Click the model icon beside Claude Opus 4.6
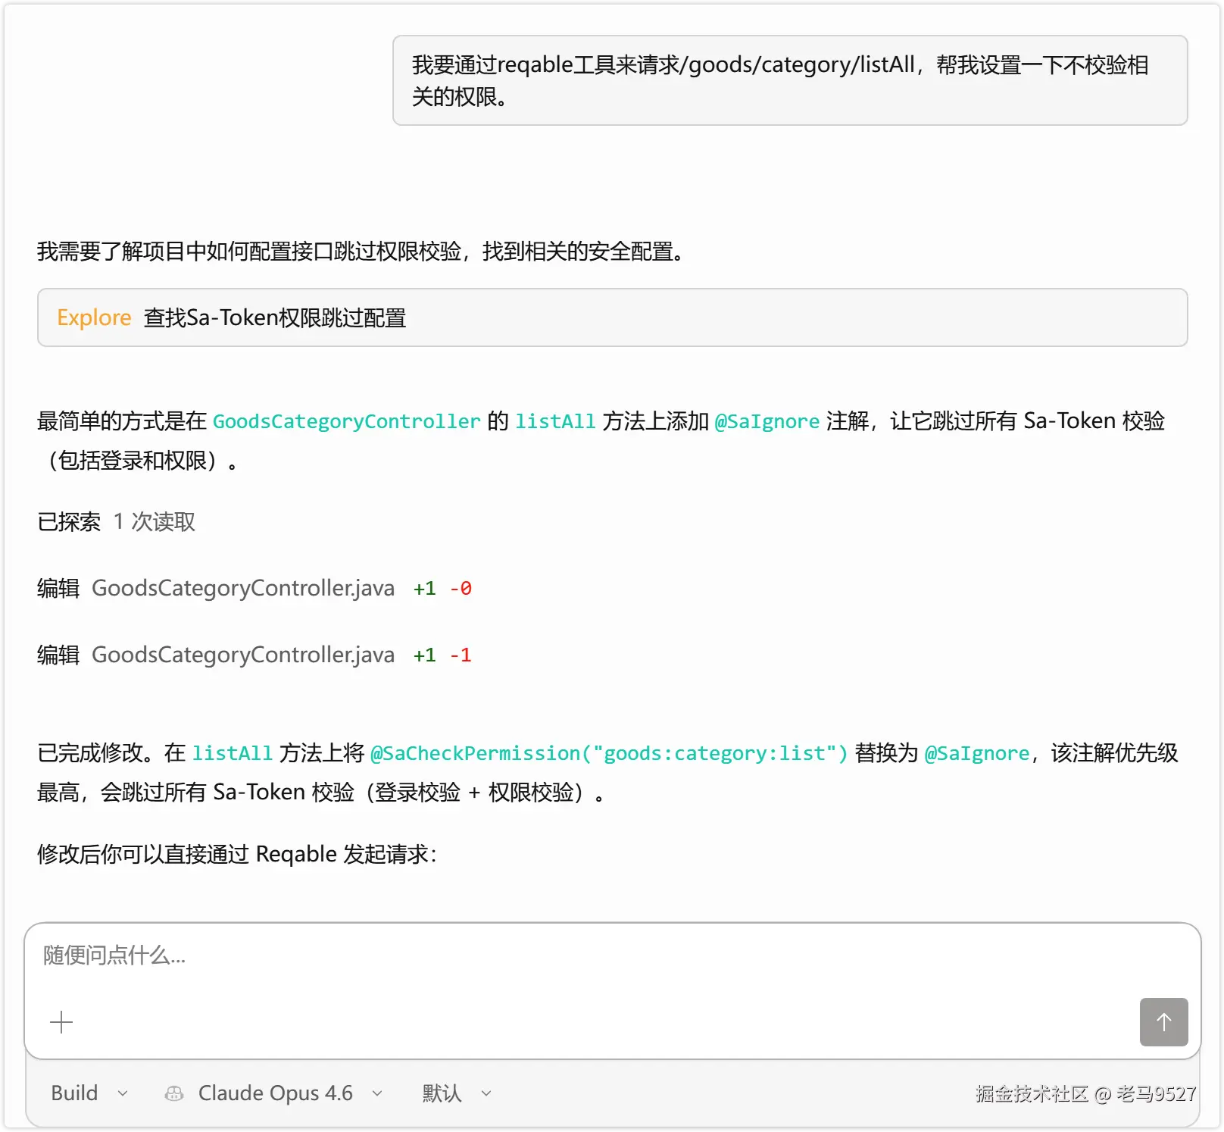The height and width of the screenshot is (1132, 1224). pyautogui.click(x=174, y=1093)
